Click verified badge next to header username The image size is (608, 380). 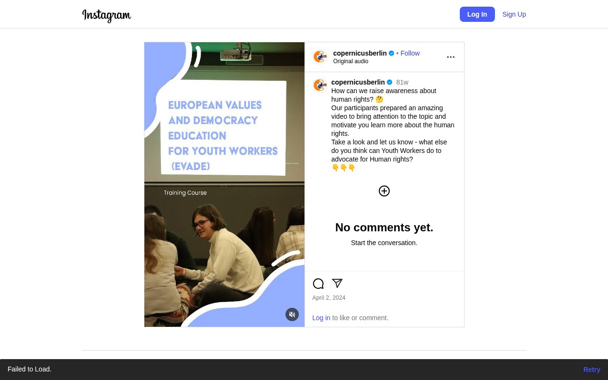tap(391, 53)
